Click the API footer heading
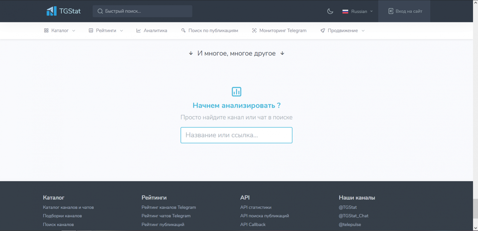This screenshot has height=231, width=478. point(245,198)
